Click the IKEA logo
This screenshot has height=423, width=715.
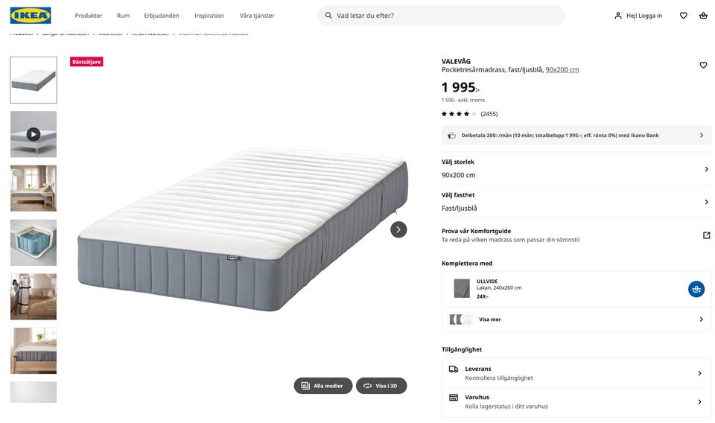[x=31, y=16]
